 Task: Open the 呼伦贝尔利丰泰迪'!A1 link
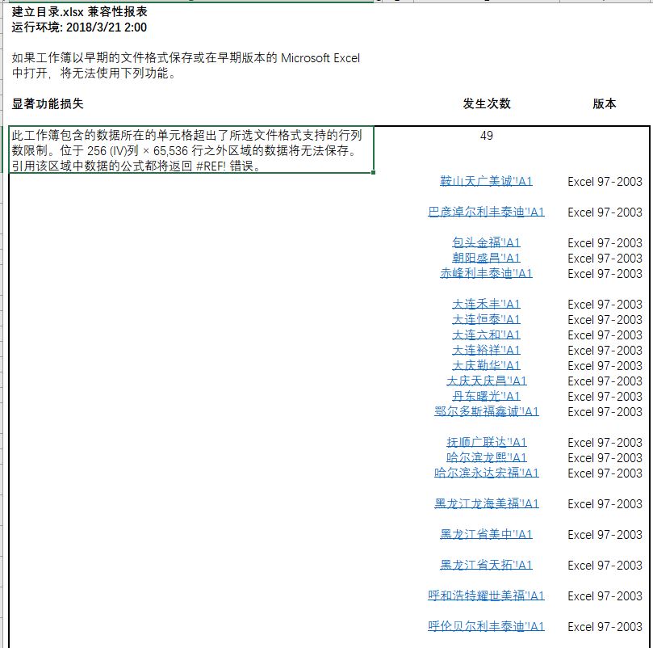(486, 626)
